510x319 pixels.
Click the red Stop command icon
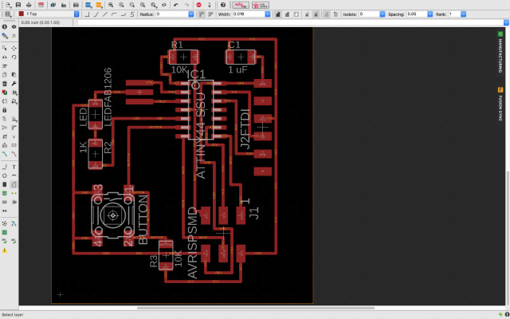coord(198,5)
